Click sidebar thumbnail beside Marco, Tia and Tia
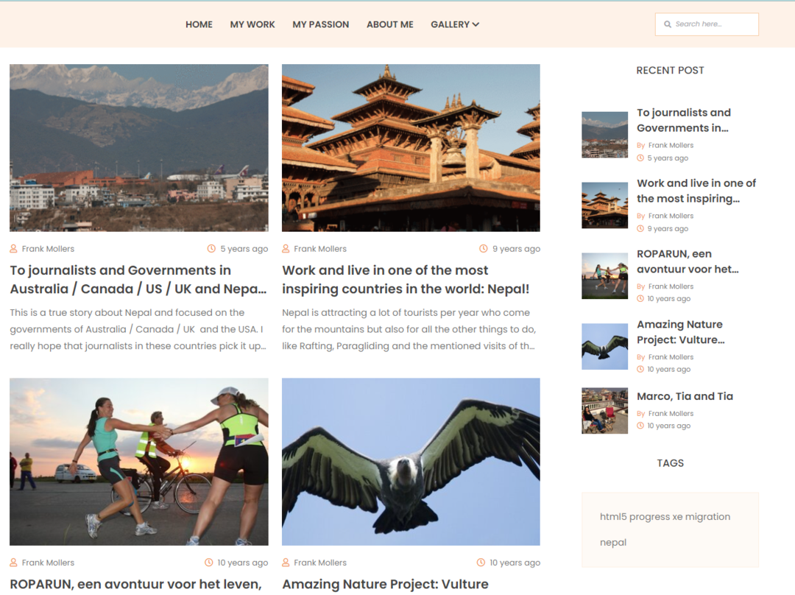 pos(604,411)
